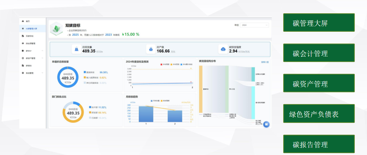This screenshot has height=155, width=367.
Task: Click the 总产值 money bag icon
Action: [151, 49]
